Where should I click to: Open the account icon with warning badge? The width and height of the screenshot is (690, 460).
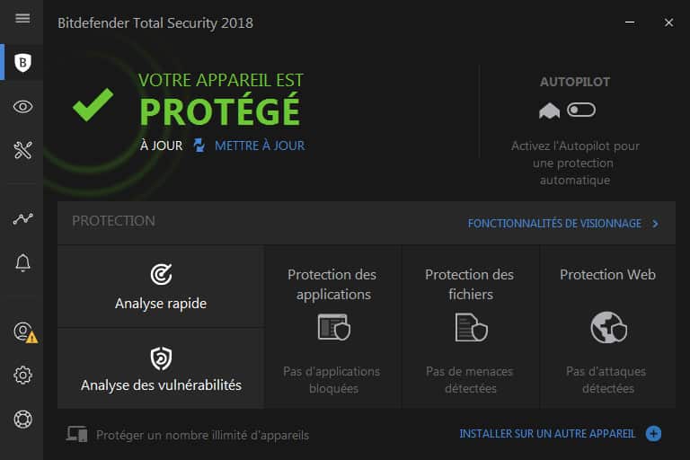23,331
